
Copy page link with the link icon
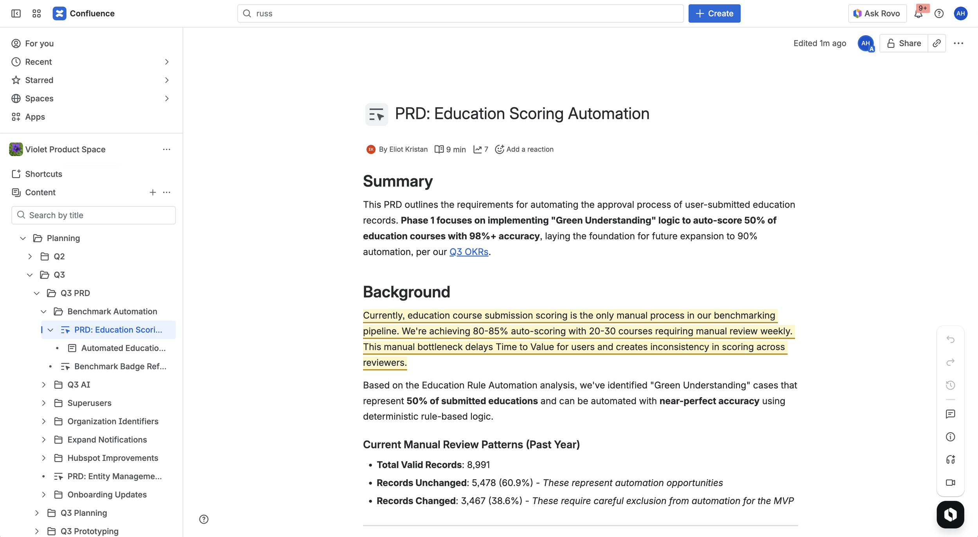coord(937,43)
